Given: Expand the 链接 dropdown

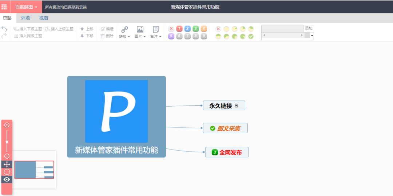Looking at the screenshot, I should (x=124, y=37).
